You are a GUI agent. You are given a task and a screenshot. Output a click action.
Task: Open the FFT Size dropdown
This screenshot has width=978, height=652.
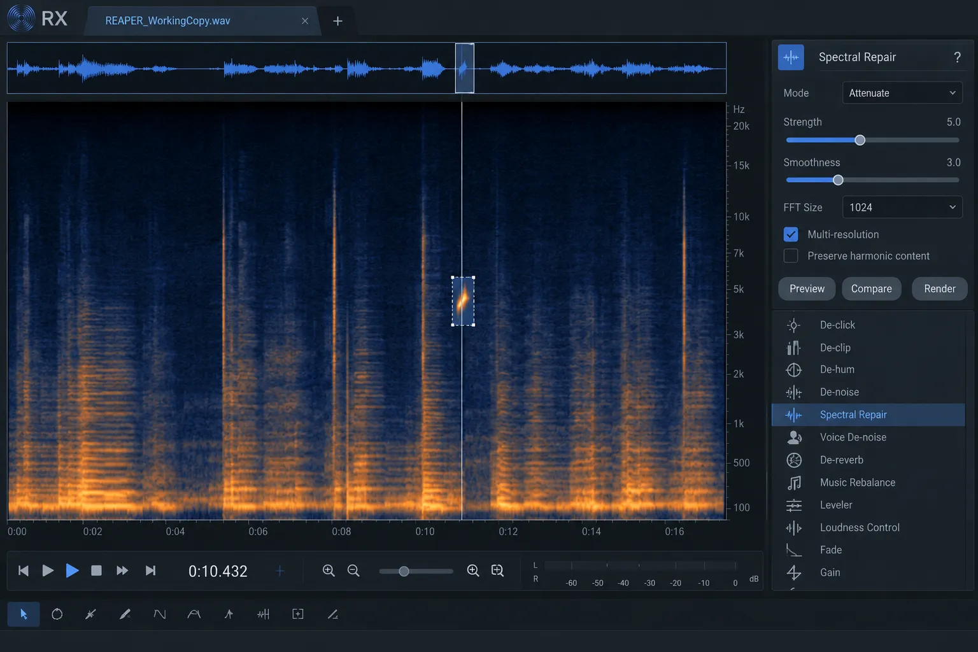click(902, 208)
